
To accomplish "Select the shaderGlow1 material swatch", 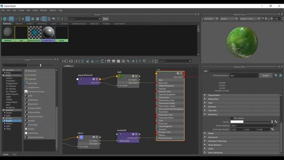I will click(x=48, y=34).
